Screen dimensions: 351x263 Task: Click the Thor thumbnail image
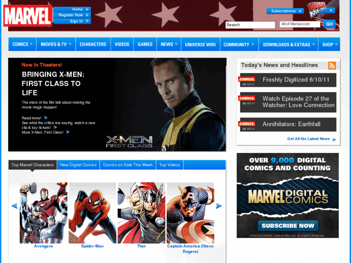pyautogui.click(x=141, y=213)
